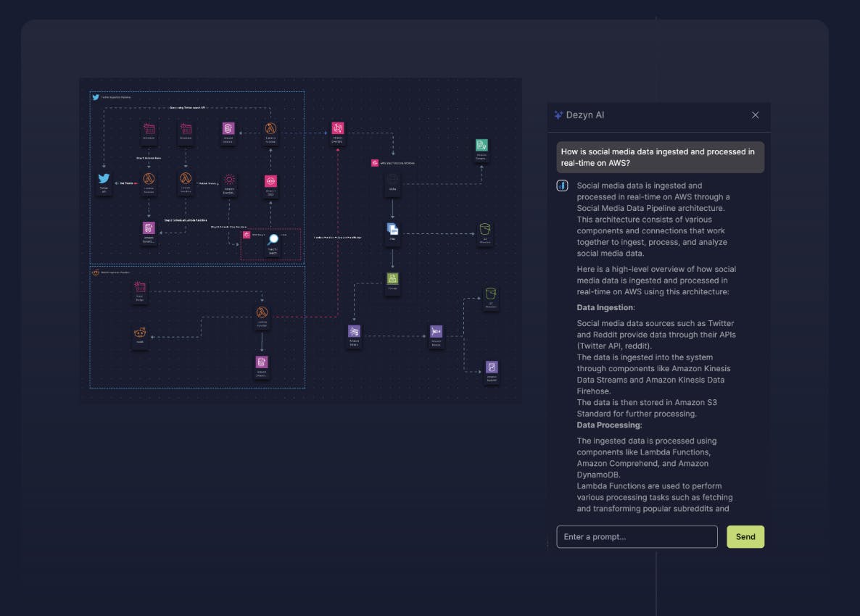Click the small Twitter bird icon heading the Twitter pipeline group
860x616 pixels.
96,97
